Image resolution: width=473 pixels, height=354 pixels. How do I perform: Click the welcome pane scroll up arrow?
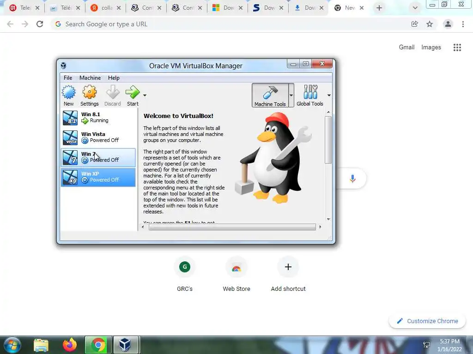pos(328,112)
